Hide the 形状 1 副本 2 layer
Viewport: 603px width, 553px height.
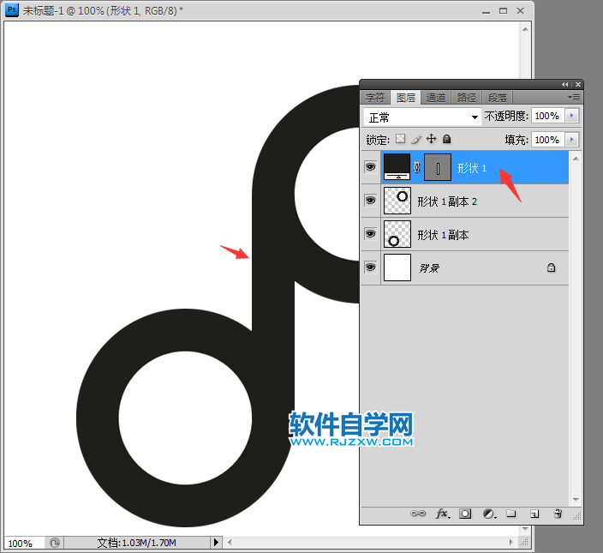click(x=370, y=201)
